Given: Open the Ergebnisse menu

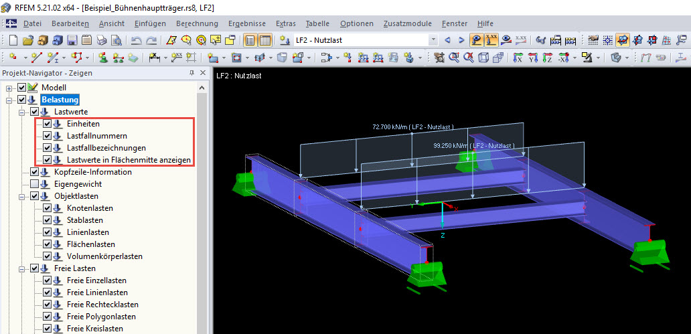Looking at the screenshot, I should coord(247,23).
